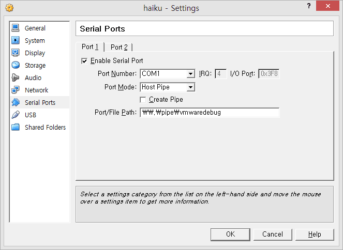Open Shared Folders folder icon
The width and height of the screenshot is (343, 250).
[16, 127]
